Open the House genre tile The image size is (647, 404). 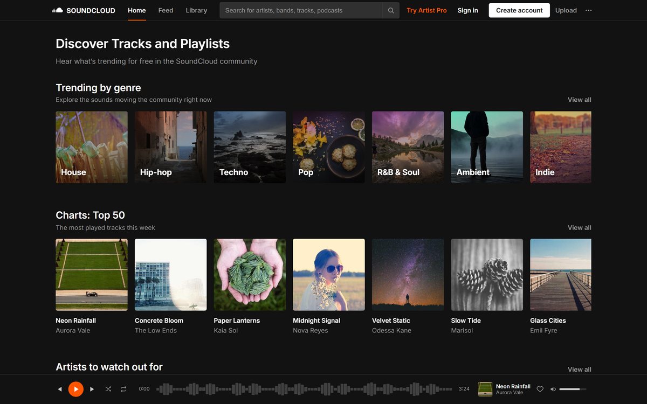coord(92,147)
